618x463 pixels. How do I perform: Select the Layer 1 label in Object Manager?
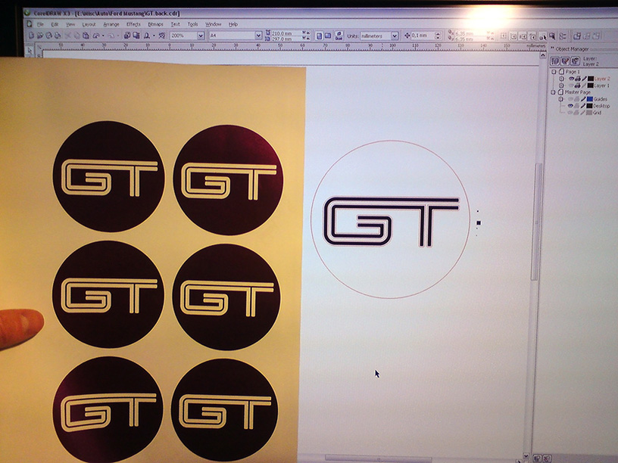[x=601, y=85]
